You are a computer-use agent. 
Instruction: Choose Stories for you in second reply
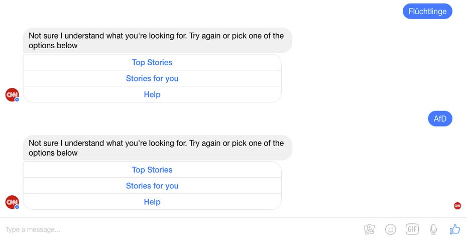tap(152, 186)
